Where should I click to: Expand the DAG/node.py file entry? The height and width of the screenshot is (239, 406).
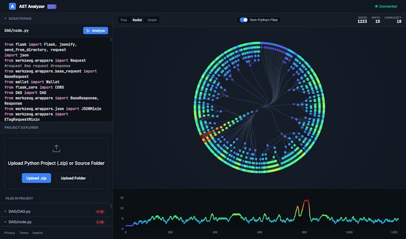click(5, 222)
